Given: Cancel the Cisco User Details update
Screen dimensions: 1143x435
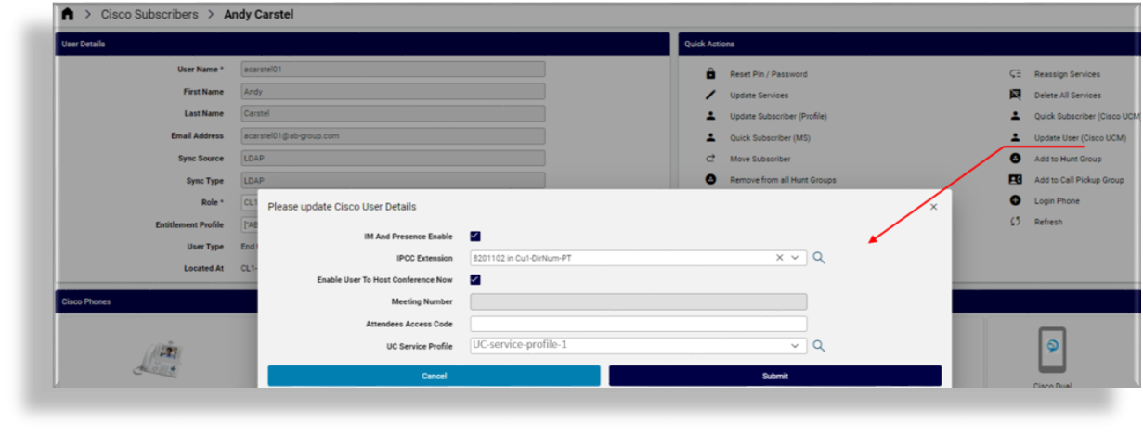Looking at the screenshot, I should [434, 376].
